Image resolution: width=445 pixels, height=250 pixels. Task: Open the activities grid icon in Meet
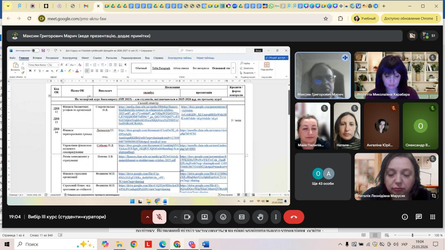[x=433, y=217]
